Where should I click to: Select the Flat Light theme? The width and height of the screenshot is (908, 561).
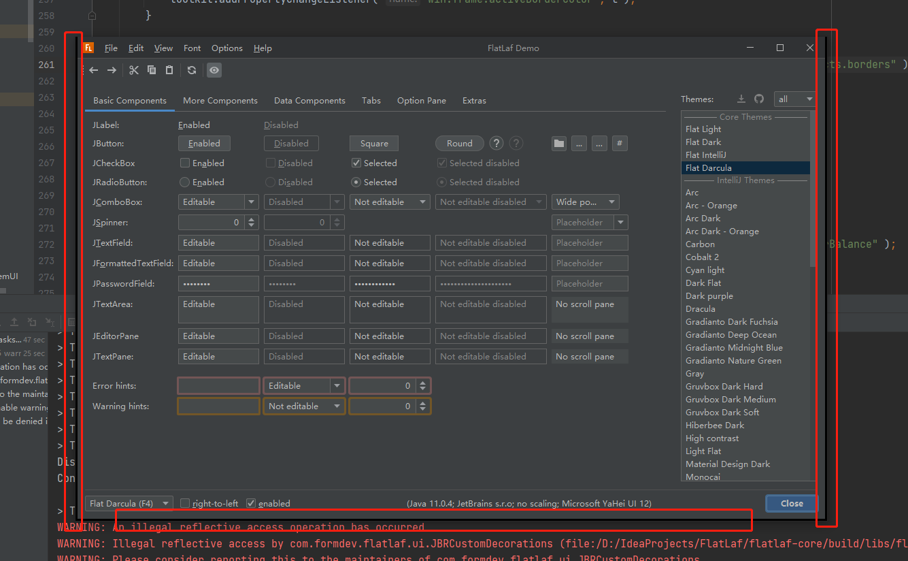[x=745, y=129]
